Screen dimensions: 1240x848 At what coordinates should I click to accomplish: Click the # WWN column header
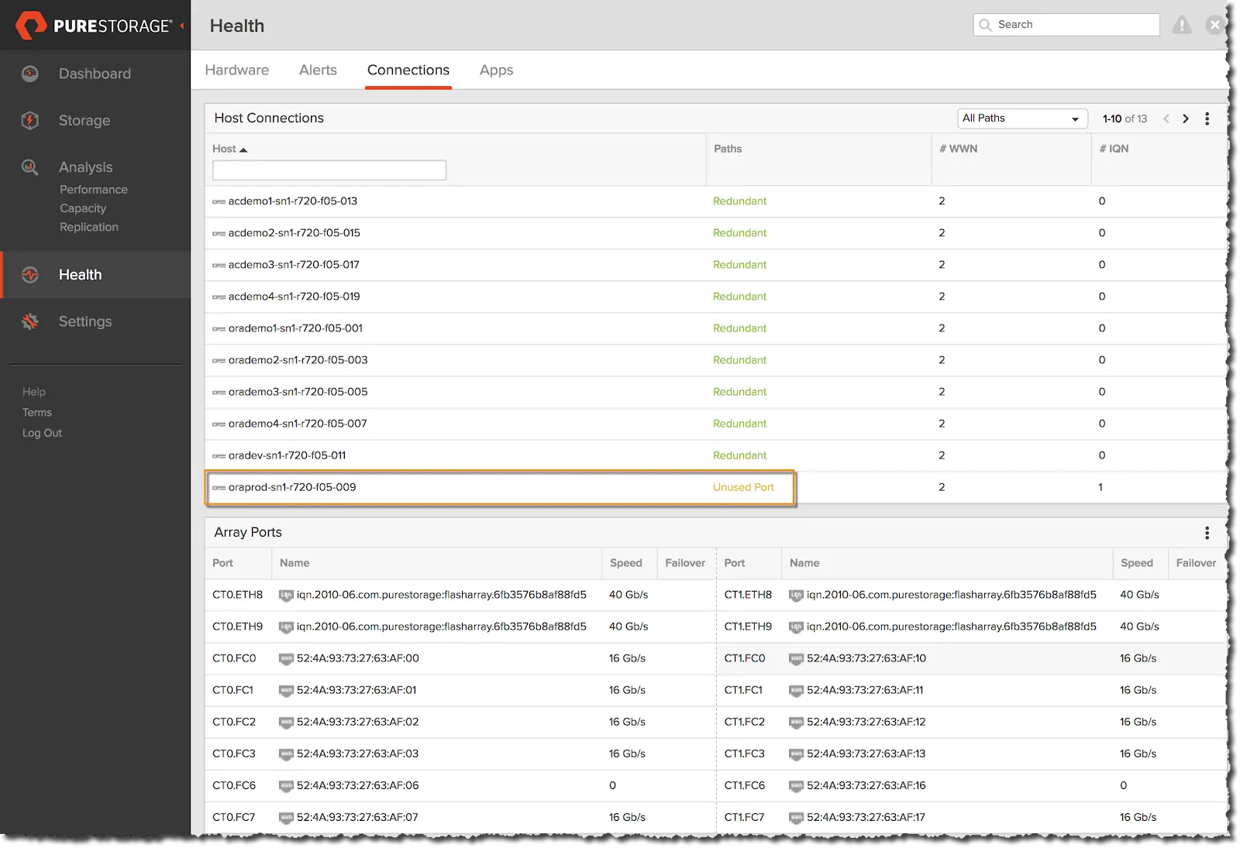958,149
